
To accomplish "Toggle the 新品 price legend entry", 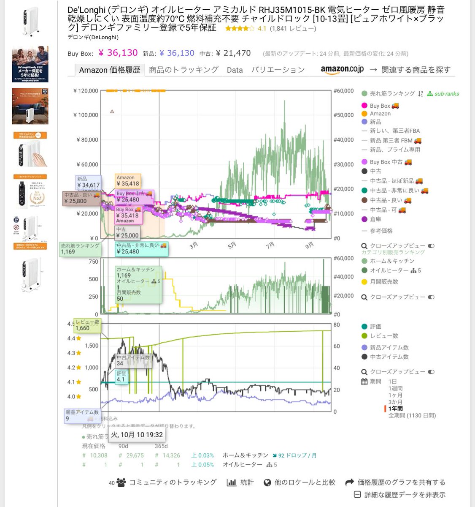I will coord(371,122).
